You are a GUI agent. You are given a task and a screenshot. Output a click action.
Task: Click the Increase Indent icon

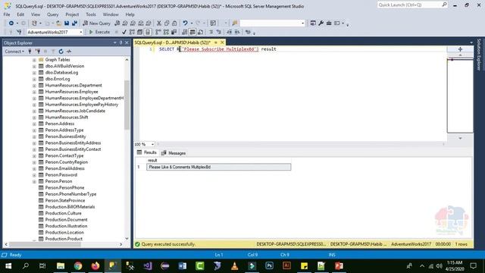(x=237, y=32)
